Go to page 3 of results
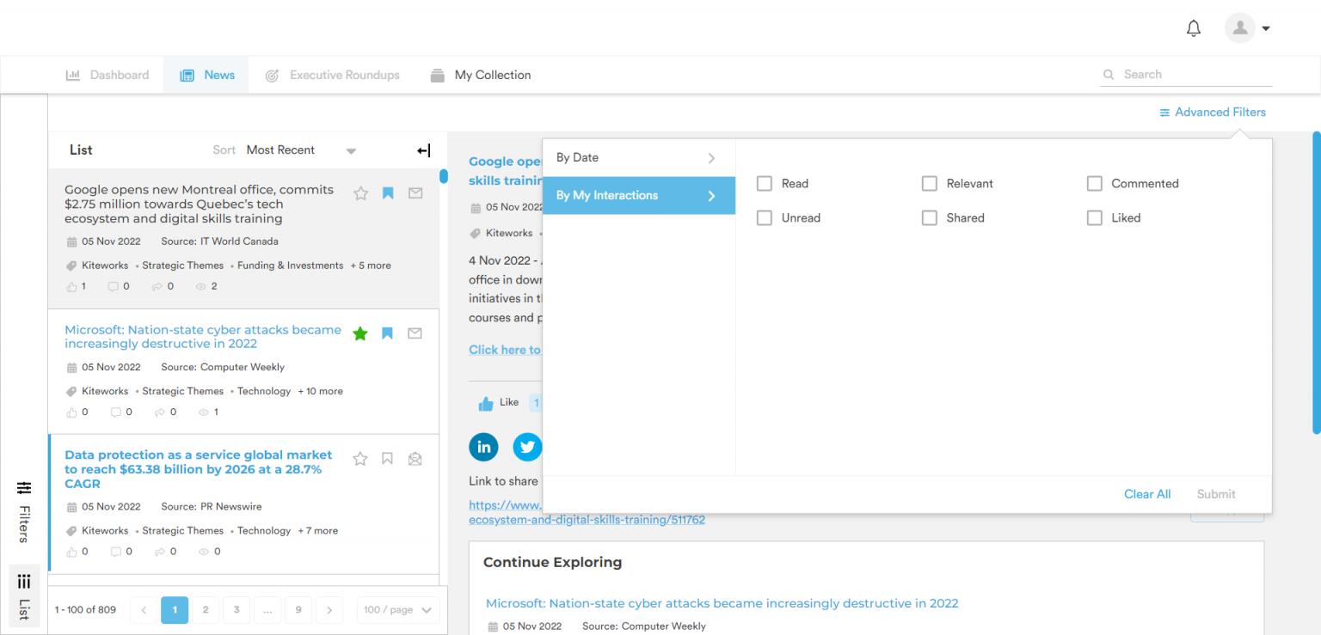 (237, 610)
